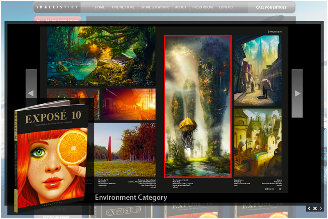Open the CONTACT page

(x=226, y=7)
